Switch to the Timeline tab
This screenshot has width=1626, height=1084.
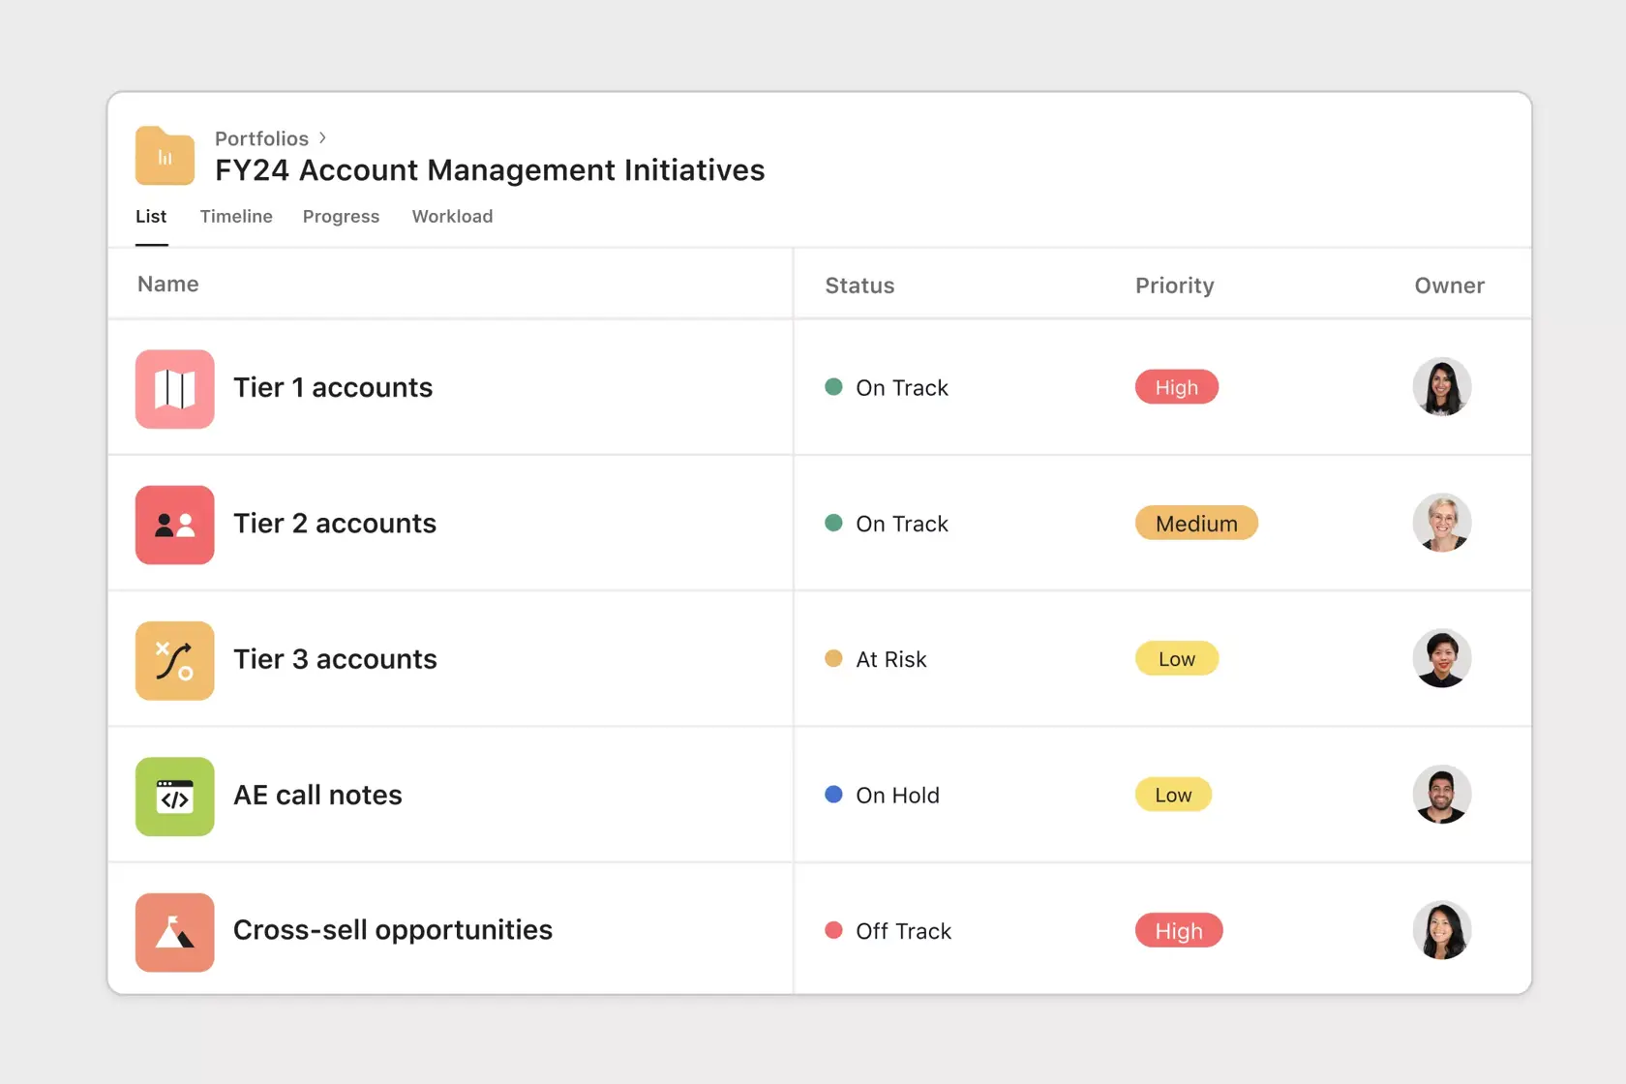point(236,217)
